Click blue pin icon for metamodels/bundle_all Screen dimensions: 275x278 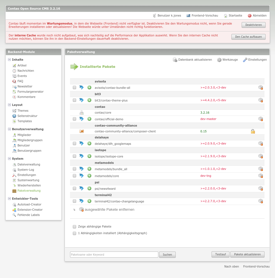pos(81,169)
